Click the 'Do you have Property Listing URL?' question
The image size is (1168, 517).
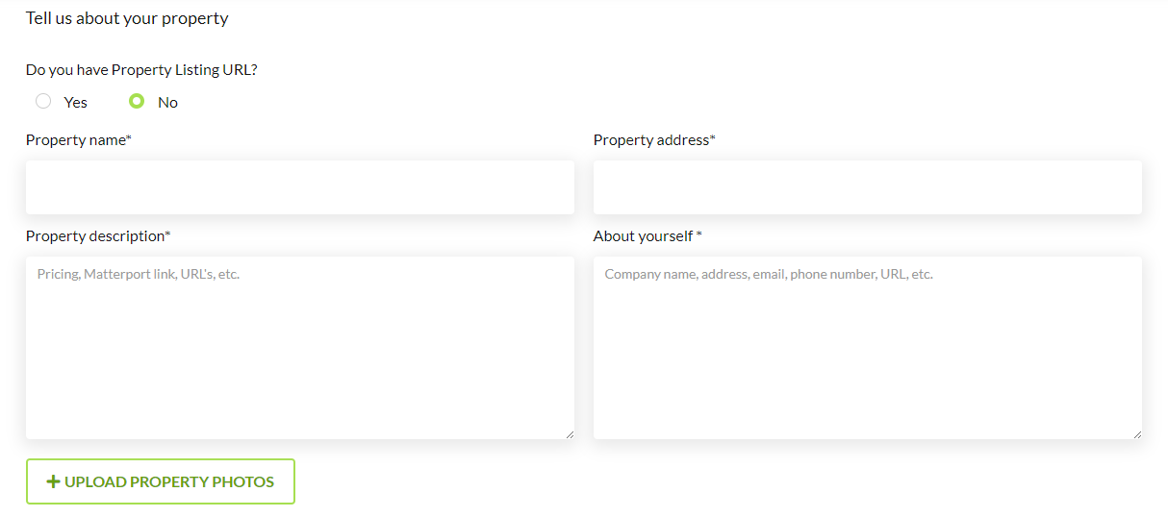coord(141,70)
